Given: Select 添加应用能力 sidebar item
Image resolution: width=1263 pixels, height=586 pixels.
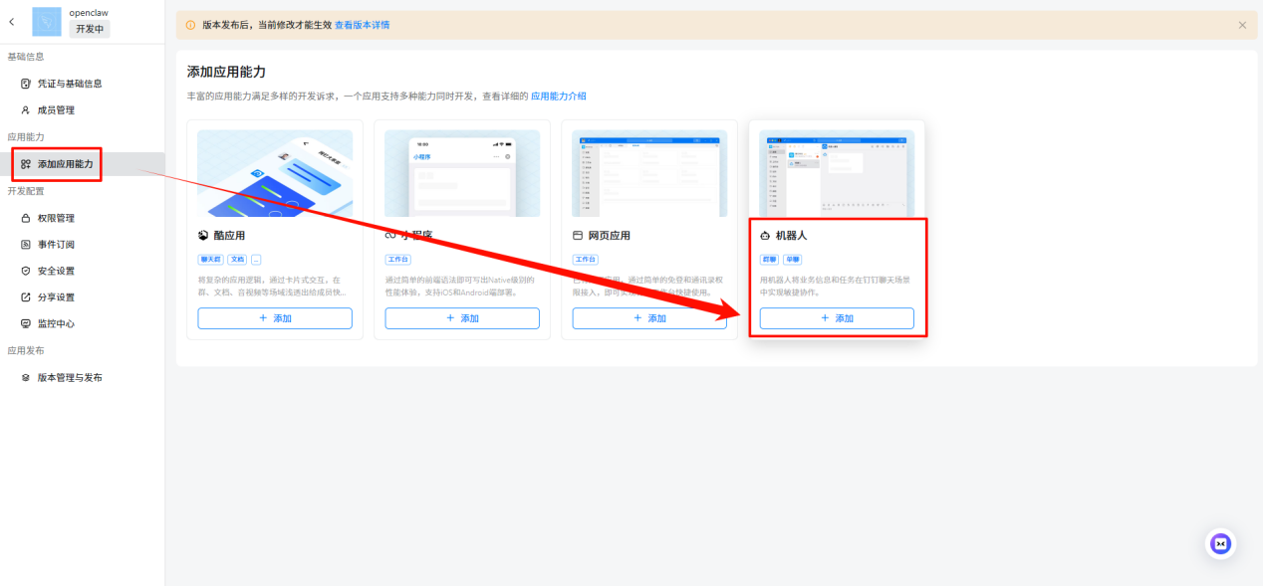Looking at the screenshot, I should [x=69, y=164].
